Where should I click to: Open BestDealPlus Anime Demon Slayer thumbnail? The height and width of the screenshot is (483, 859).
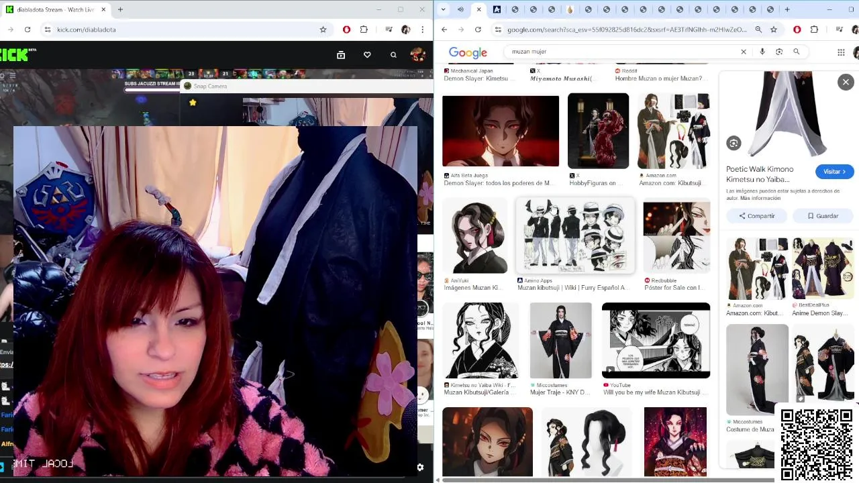[822, 268]
